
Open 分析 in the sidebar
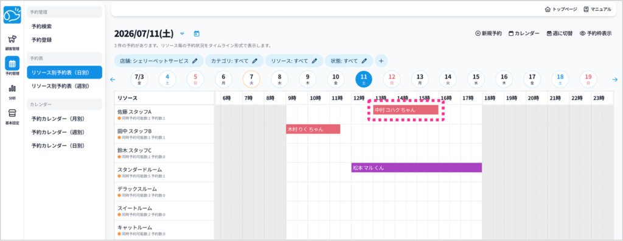pyautogui.click(x=12, y=92)
